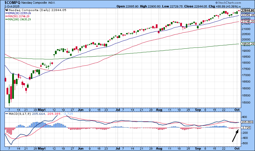Select the EMA(20) legend line marker

click(7, 13)
